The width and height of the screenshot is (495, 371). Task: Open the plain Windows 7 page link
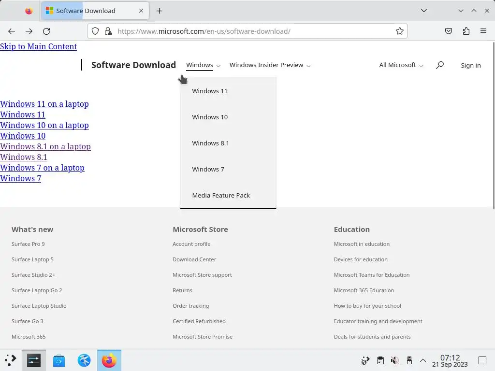20,178
